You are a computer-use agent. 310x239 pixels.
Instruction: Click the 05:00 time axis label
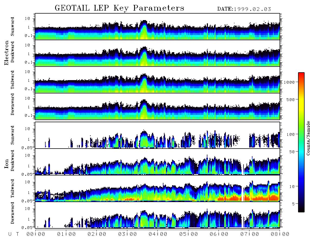(x=189, y=234)
